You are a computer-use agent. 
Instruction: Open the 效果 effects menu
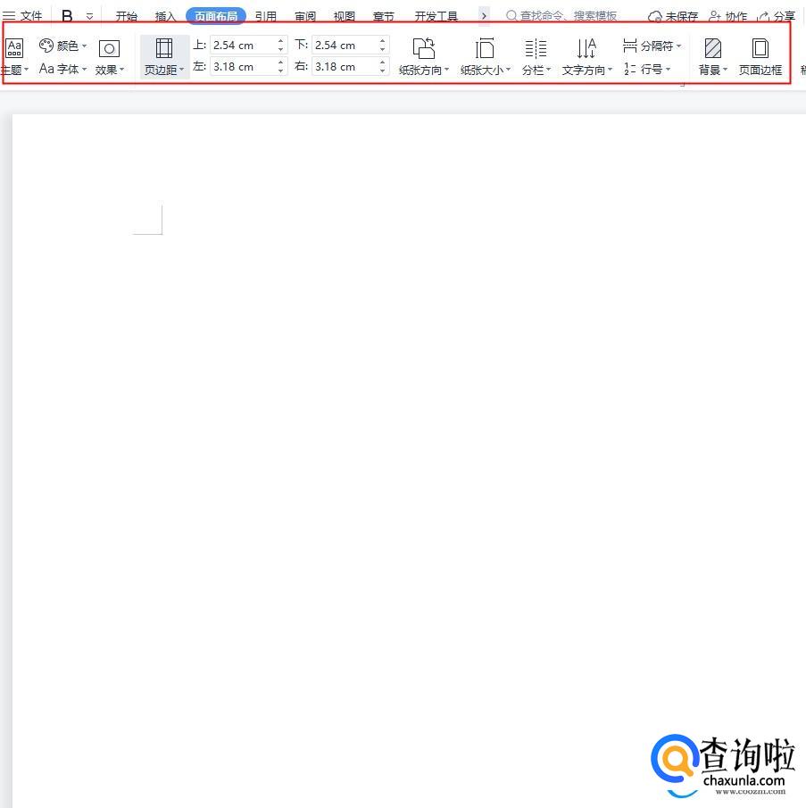(x=109, y=56)
